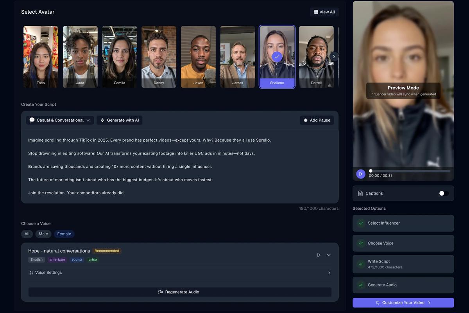Select the Thea avatar

coord(41,57)
